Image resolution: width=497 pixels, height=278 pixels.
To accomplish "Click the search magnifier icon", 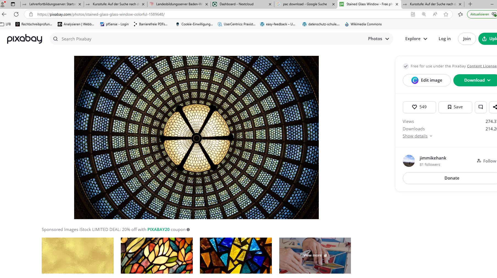I will click(55, 39).
